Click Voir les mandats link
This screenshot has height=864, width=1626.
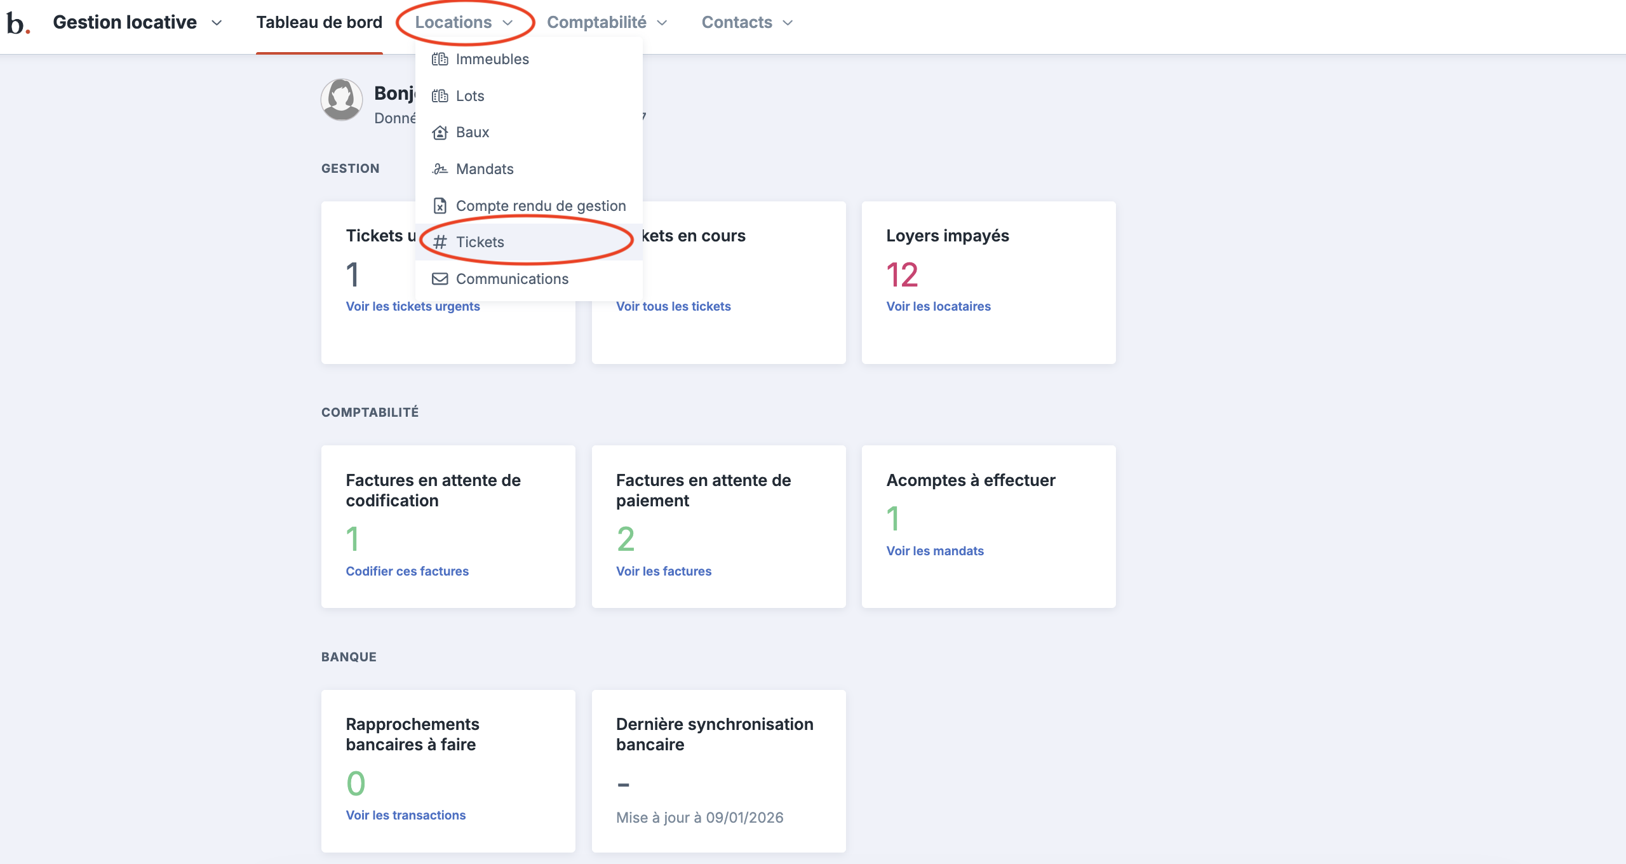(x=935, y=551)
